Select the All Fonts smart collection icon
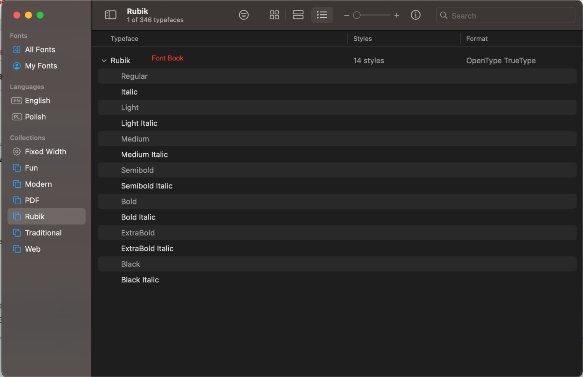Image resolution: width=583 pixels, height=377 pixels. pos(16,50)
